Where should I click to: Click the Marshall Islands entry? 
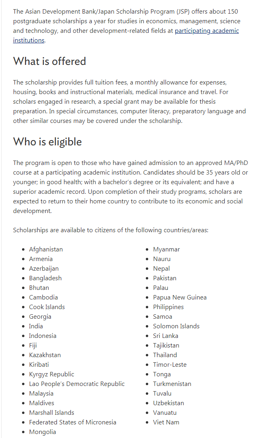click(x=52, y=413)
